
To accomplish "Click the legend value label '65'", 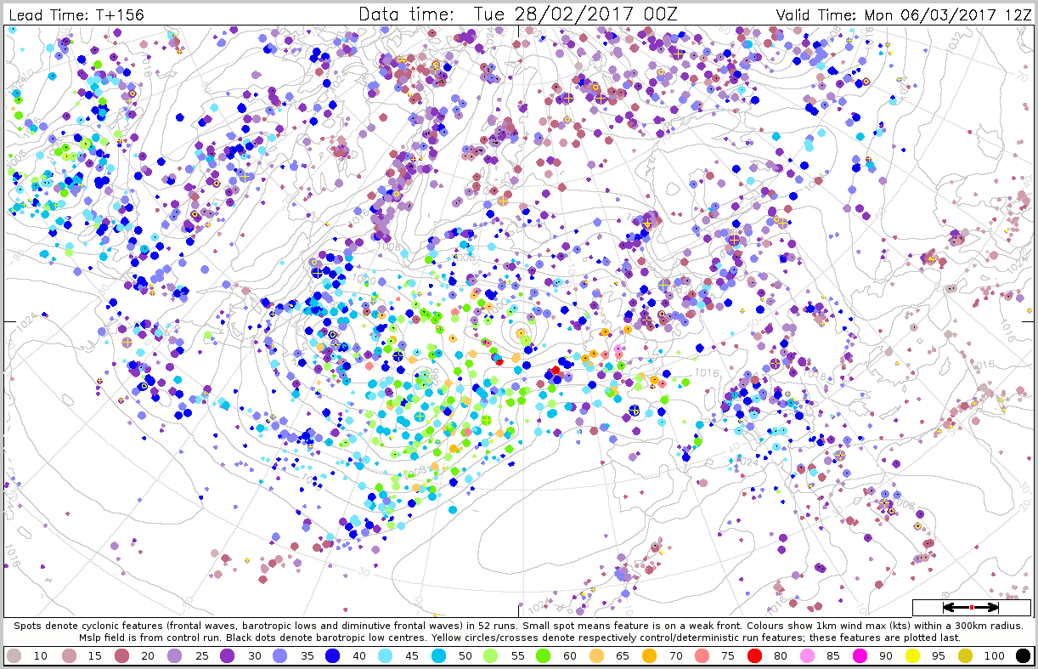I will 624,656.
